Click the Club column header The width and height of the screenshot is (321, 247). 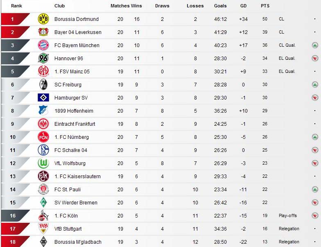tap(60, 6)
